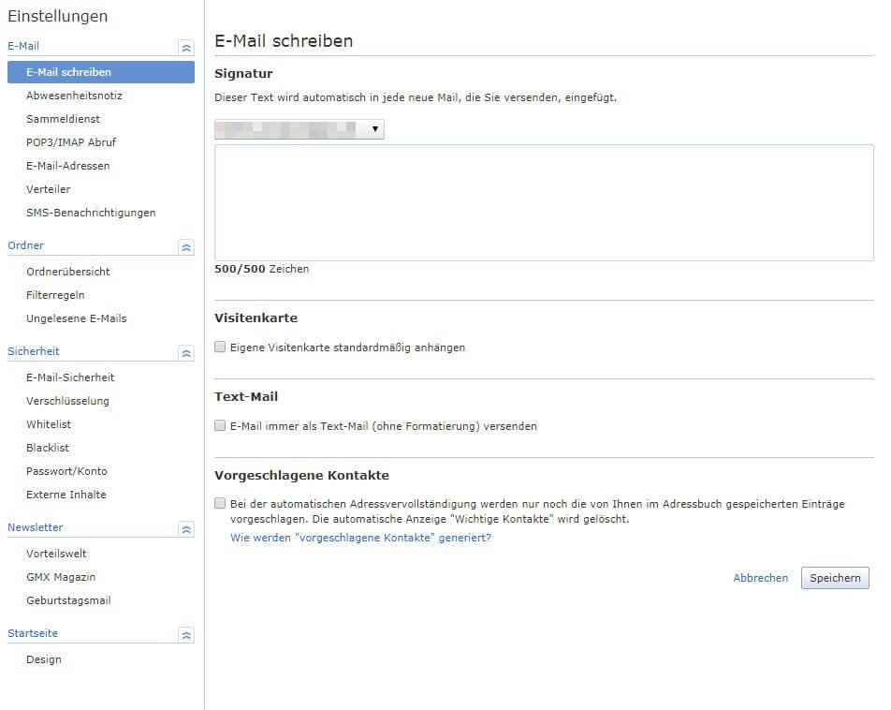The image size is (891, 710).
Task: Enable Eigene Visitenkarte standardmäßig anhängen
Action: [220, 347]
